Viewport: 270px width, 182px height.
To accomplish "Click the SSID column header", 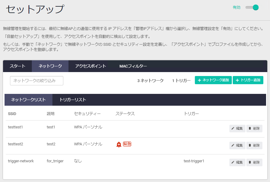I will pos(12,114).
